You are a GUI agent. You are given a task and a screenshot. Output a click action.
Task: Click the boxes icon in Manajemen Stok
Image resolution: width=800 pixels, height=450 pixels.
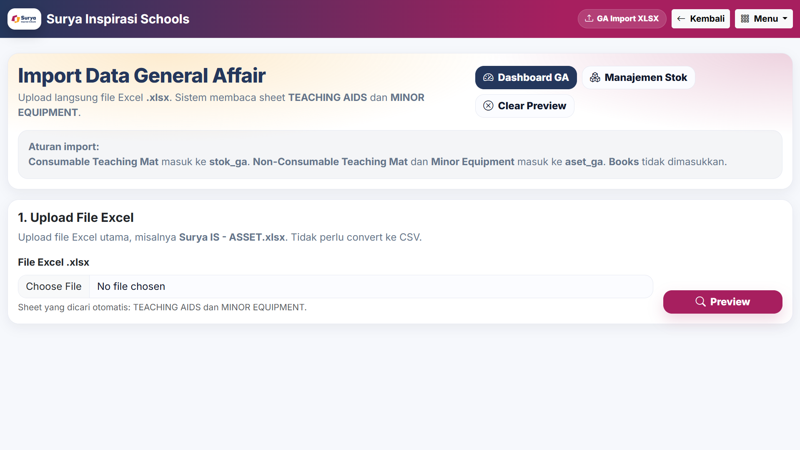[595, 78]
